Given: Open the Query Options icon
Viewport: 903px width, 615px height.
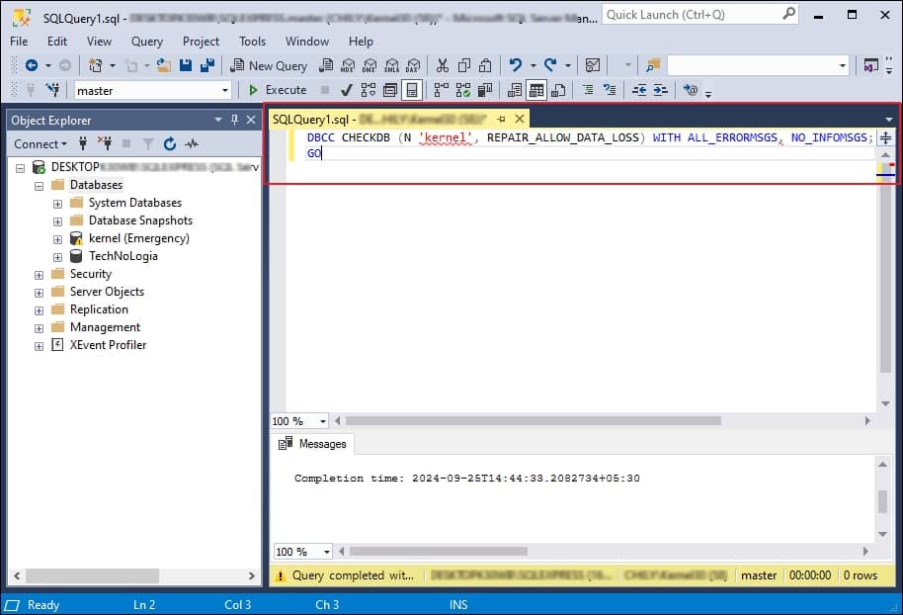Looking at the screenshot, I should (390, 90).
